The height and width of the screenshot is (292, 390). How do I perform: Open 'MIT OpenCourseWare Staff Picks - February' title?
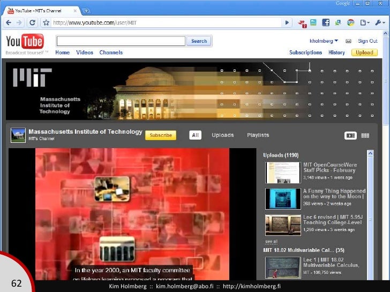(330, 167)
